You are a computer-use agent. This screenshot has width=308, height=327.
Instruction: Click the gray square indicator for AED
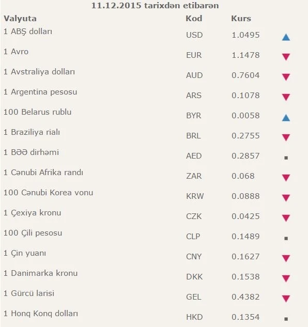tap(286, 158)
